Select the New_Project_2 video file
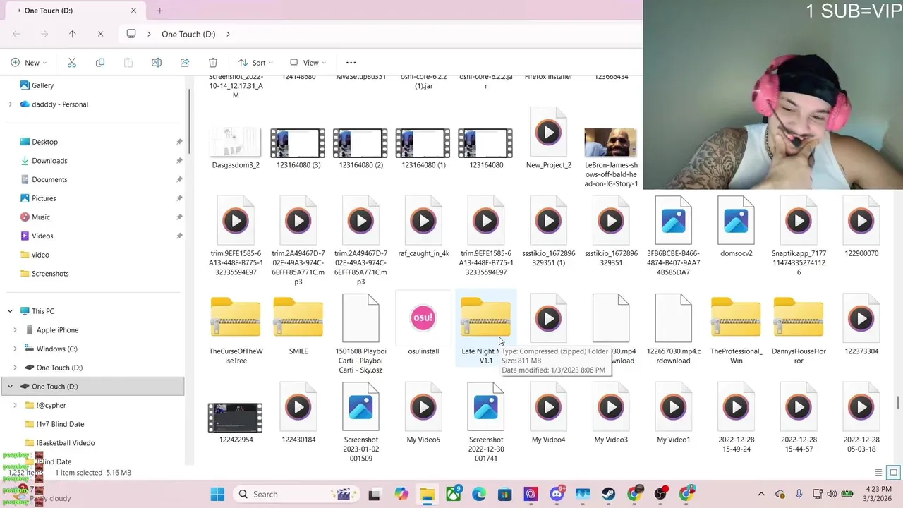903x508 pixels. pyautogui.click(x=548, y=138)
